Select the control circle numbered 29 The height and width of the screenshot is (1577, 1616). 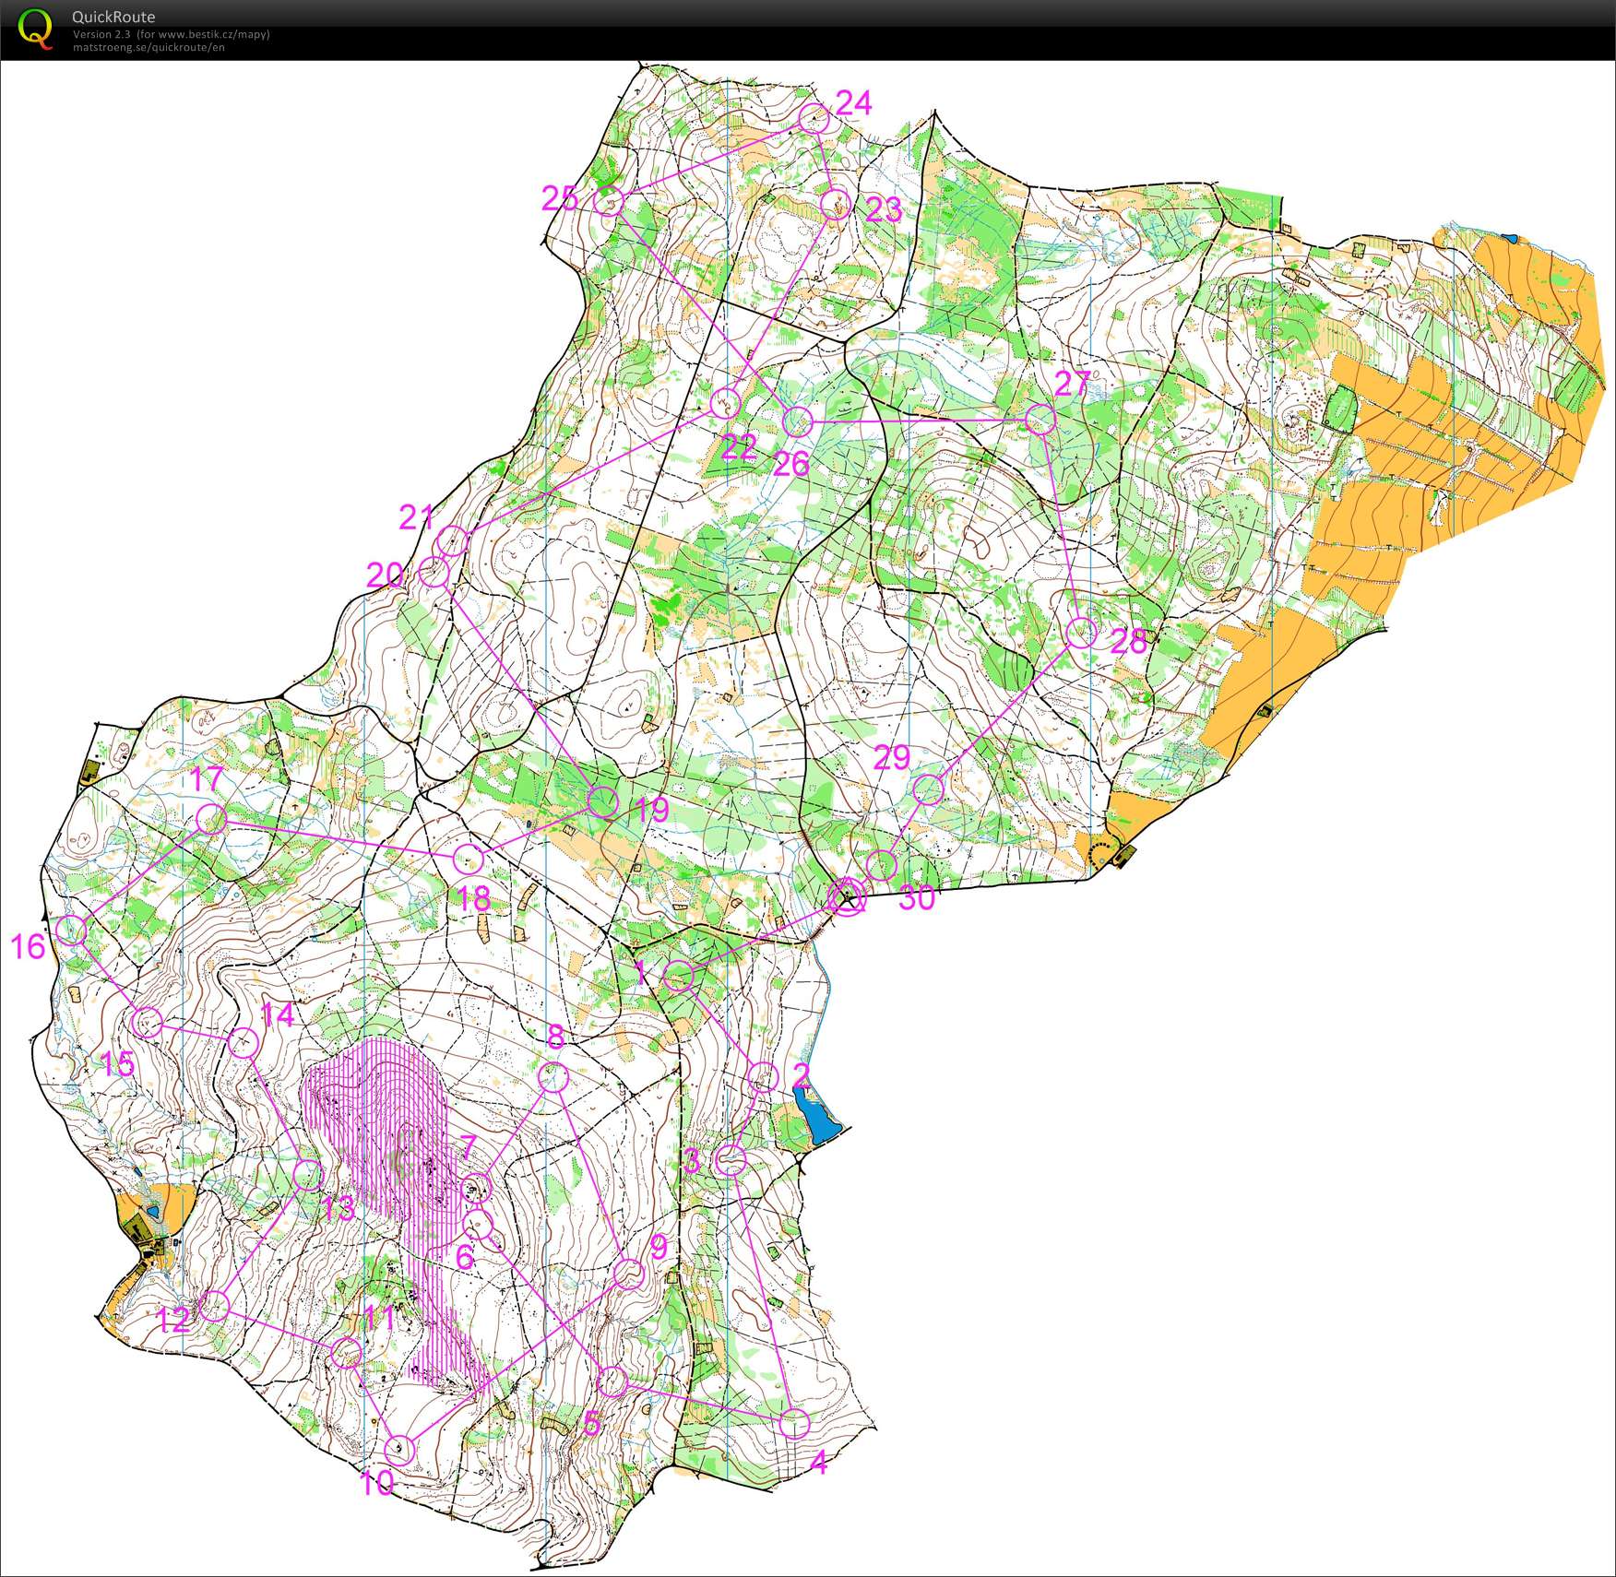coord(929,790)
